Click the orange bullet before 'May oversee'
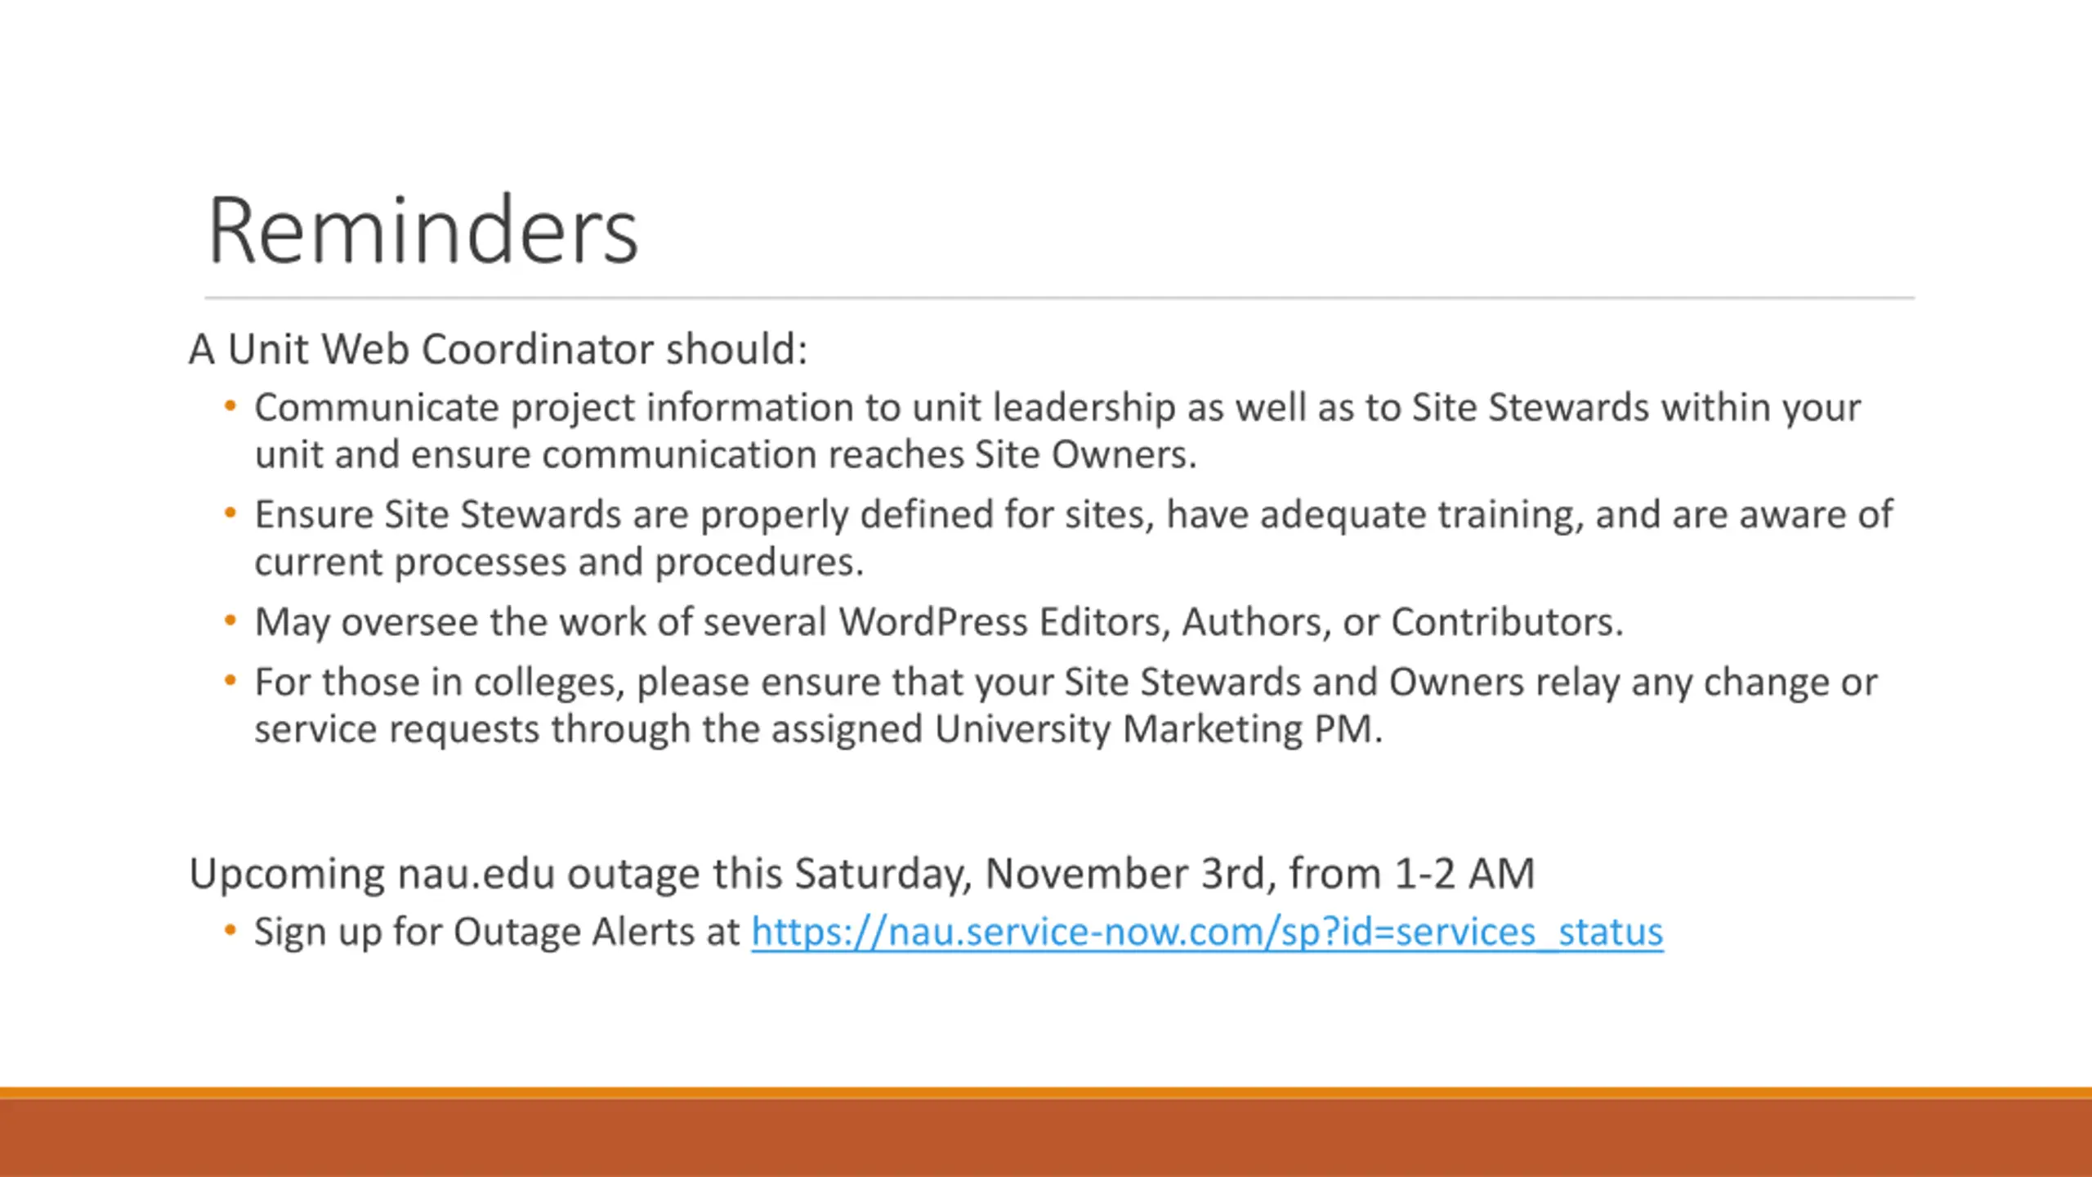The width and height of the screenshot is (2092, 1177). pyautogui.click(x=230, y=621)
